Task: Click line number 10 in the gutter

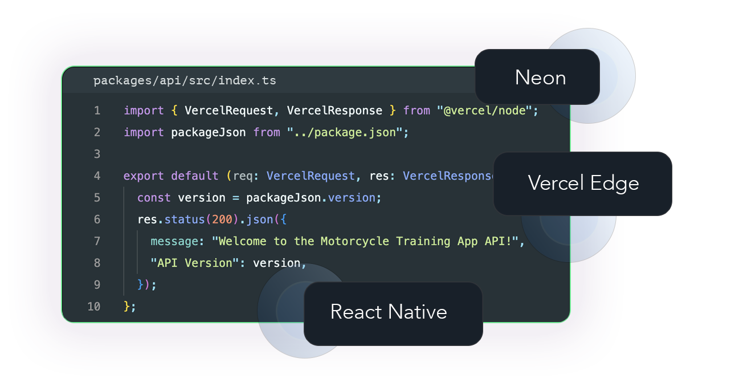Action: tap(94, 307)
